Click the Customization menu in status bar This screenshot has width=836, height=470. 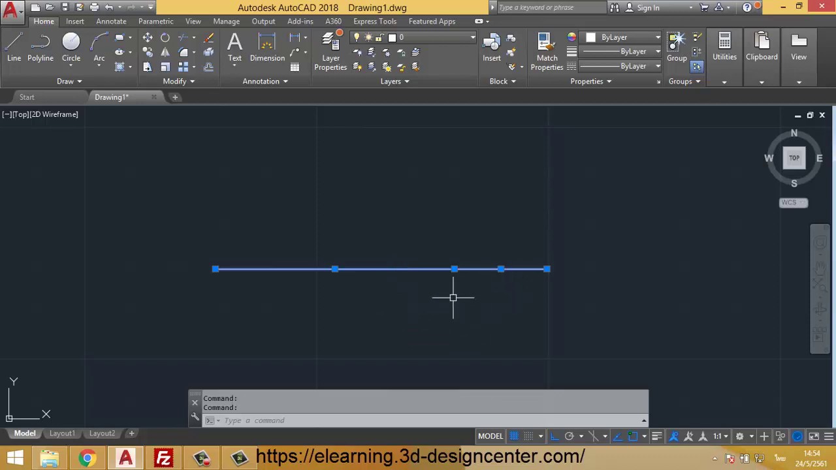(x=829, y=436)
